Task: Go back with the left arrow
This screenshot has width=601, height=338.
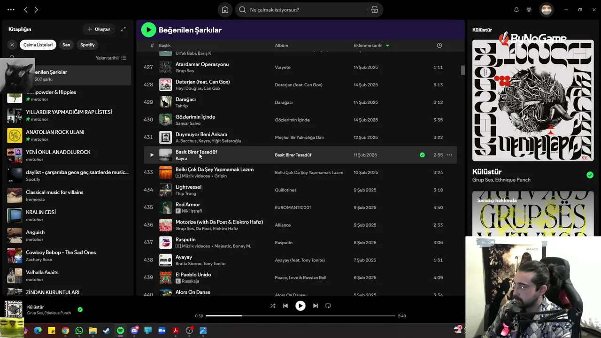Action: (x=26, y=10)
